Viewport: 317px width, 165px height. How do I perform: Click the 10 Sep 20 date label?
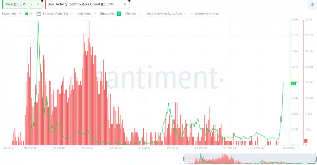[144, 148]
